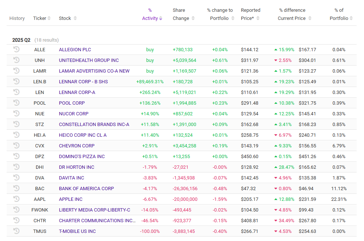364x241 pixels.
Task: Open CONSTELLATION BRANDS INC-A stock page
Action: coord(94,124)
